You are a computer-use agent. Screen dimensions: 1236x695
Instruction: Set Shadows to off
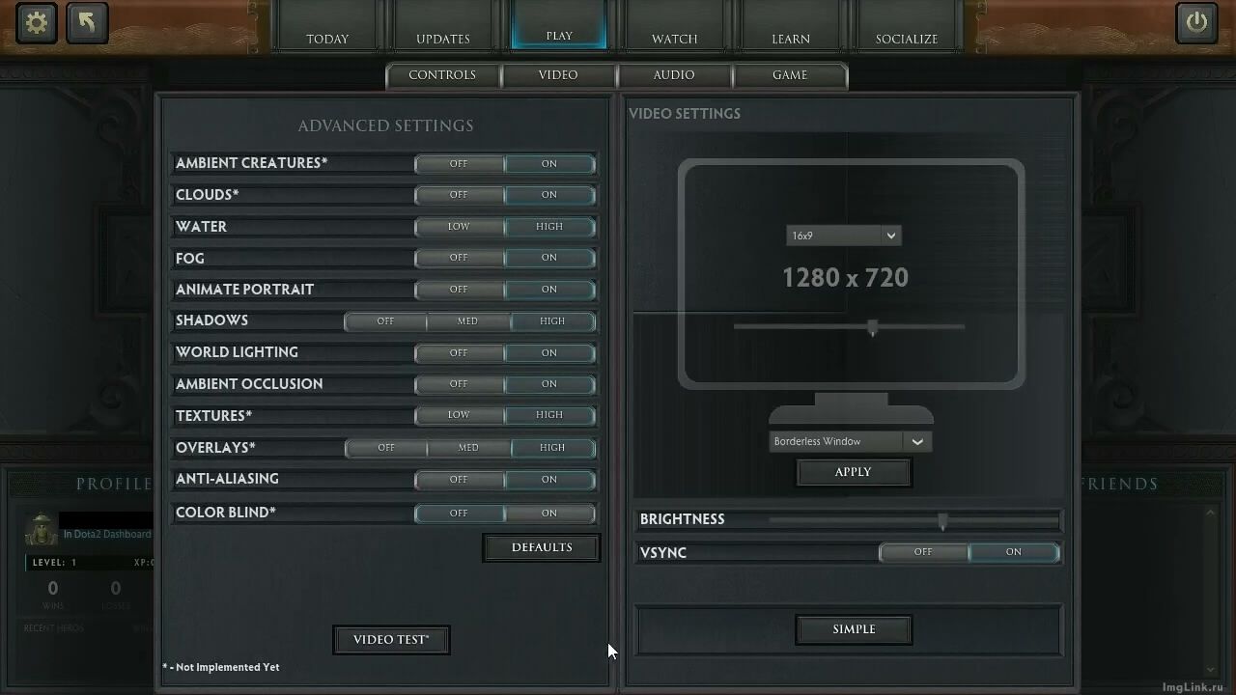[385, 321]
